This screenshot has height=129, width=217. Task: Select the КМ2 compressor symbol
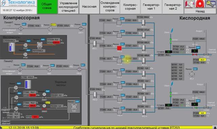49,70
